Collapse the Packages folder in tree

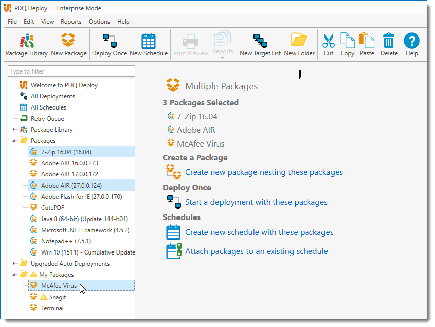tap(14, 141)
